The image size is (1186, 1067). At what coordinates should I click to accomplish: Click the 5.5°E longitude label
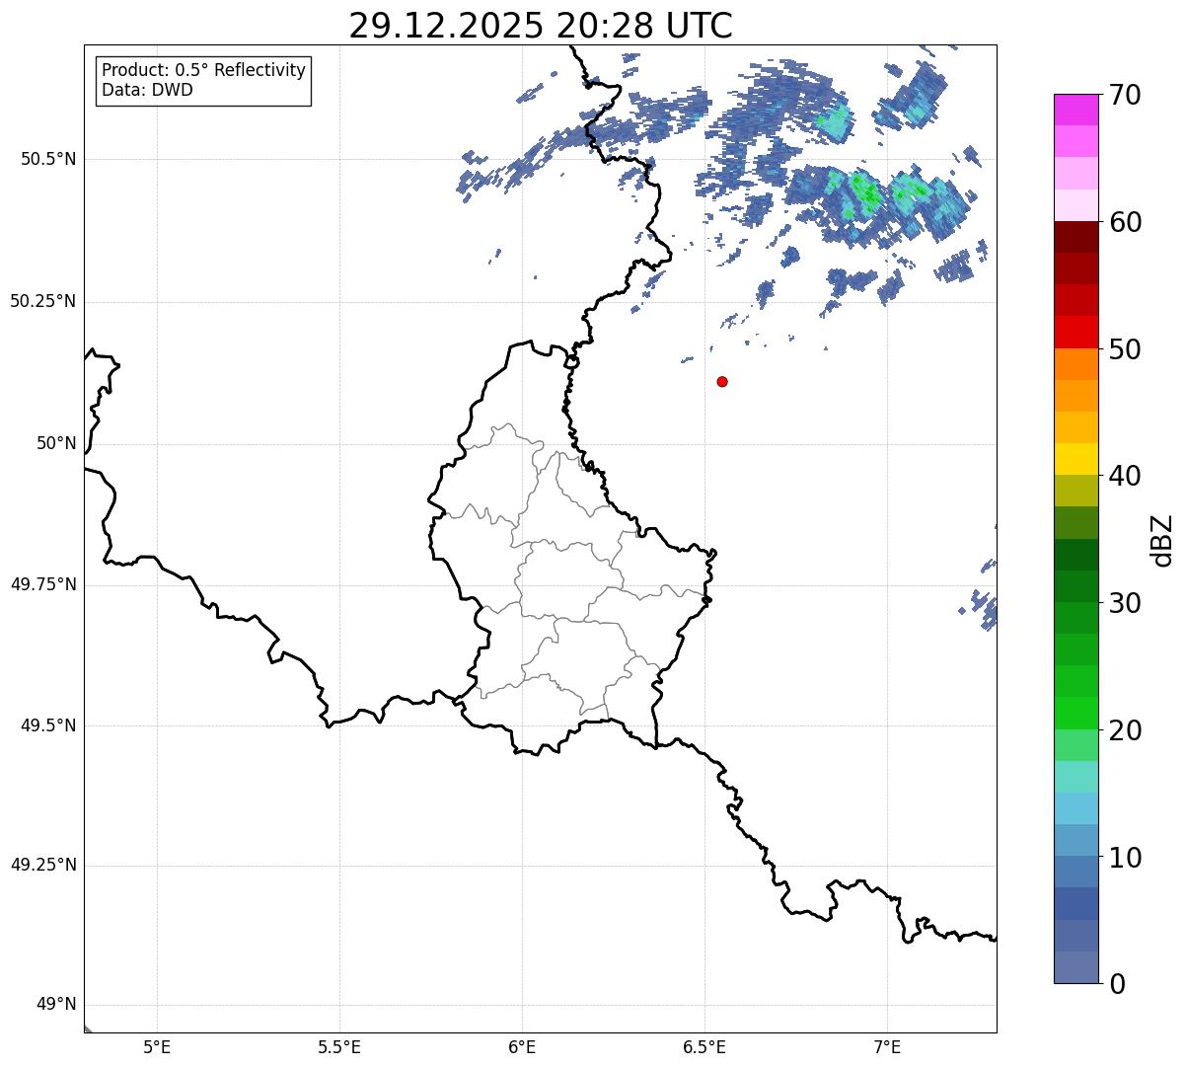pyautogui.click(x=339, y=1046)
